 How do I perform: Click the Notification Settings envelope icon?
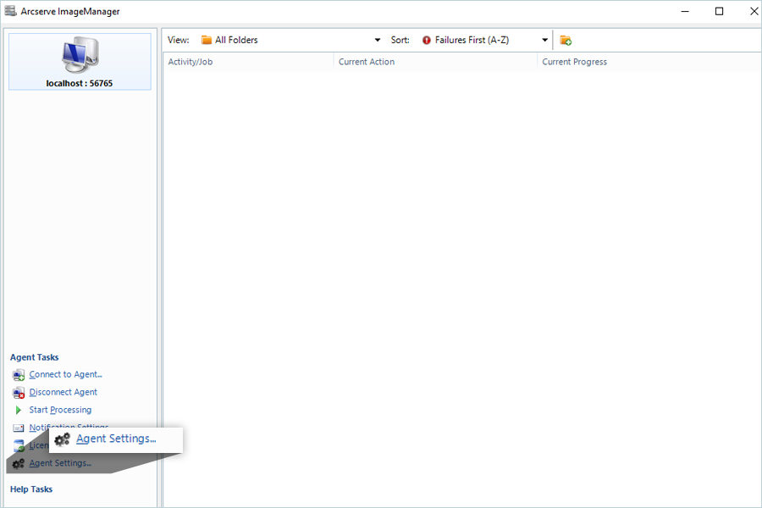19,428
